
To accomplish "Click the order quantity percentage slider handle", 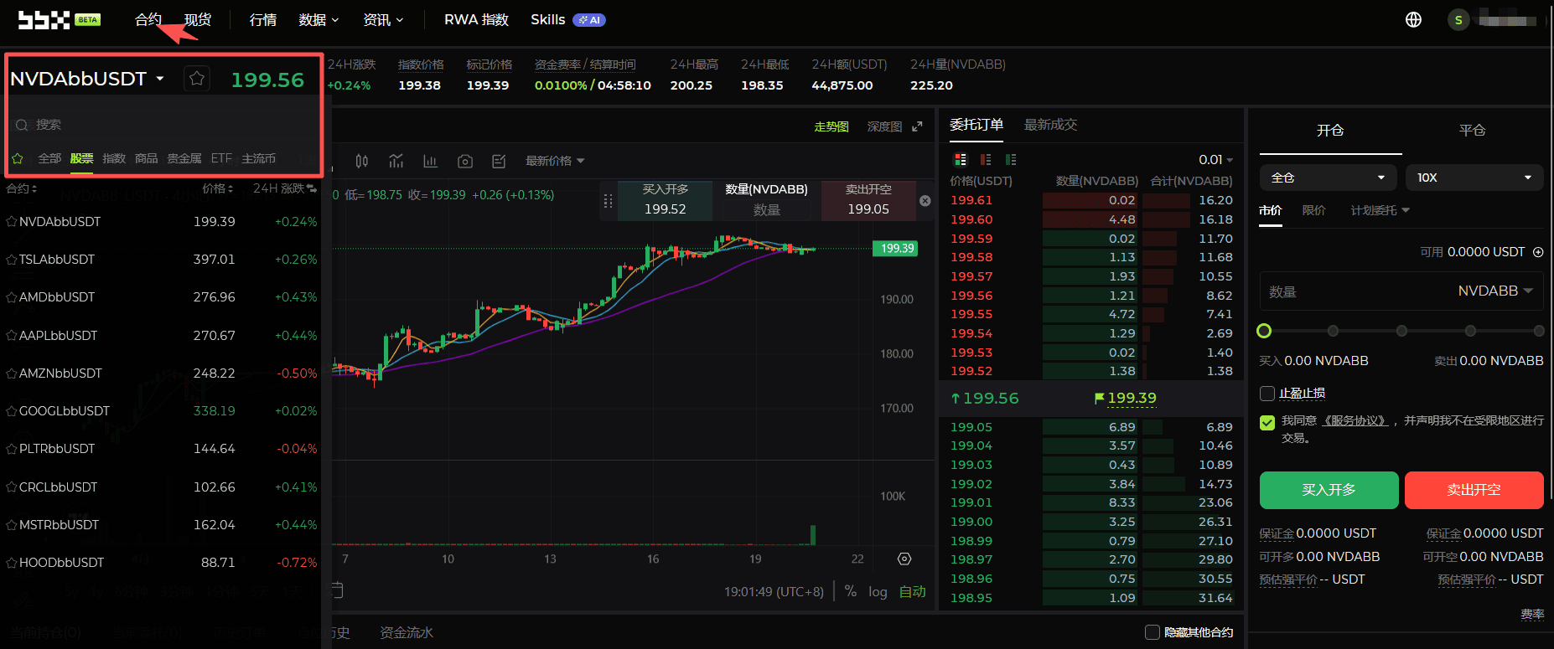I will coord(1265,331).
